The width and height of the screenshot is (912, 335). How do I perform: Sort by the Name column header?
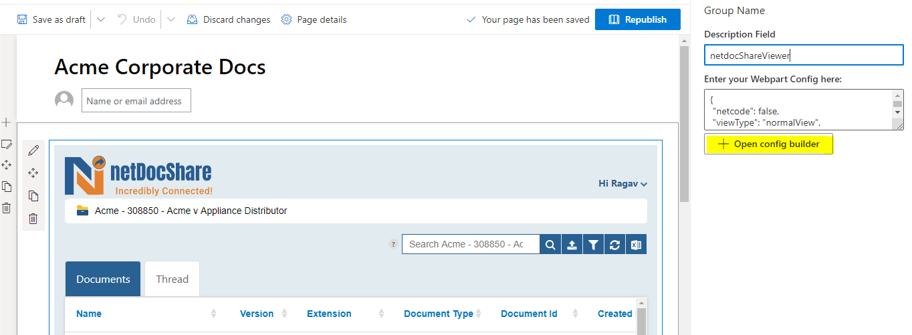point(89,314)
